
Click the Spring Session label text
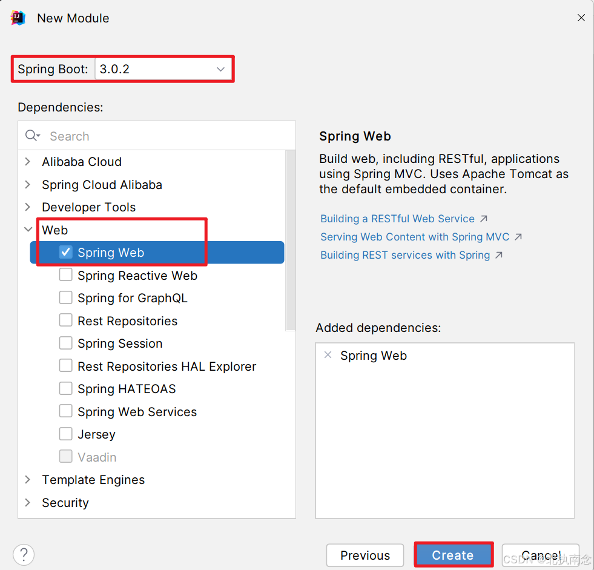120,343
